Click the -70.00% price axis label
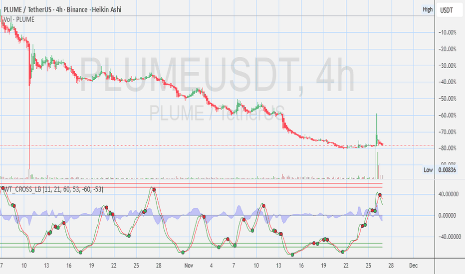This screenshot has width=465, height=274. pos(447,132)
